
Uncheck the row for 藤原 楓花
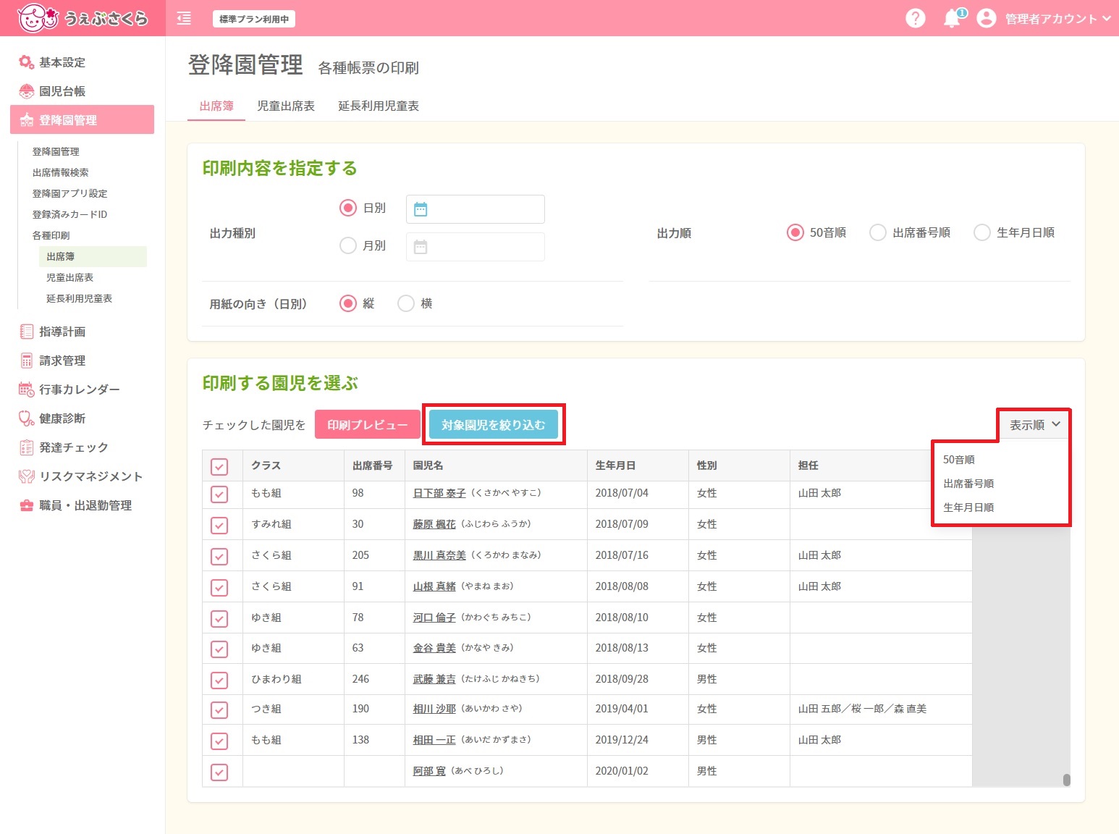[219, 525]
